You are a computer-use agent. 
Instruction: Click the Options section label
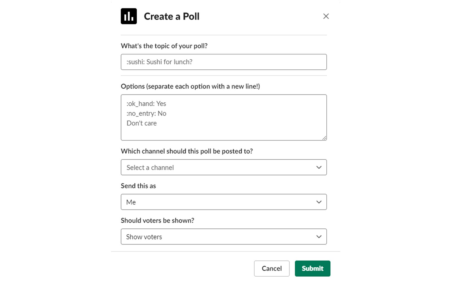pyautogui.click(x=191, y=86)
